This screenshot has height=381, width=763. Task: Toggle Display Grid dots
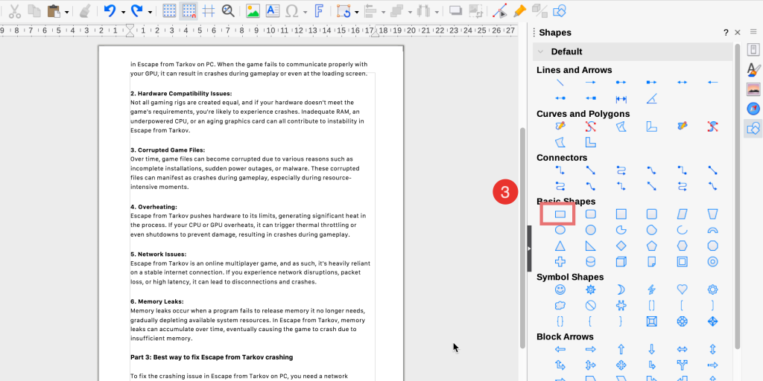tap(169, 10)
